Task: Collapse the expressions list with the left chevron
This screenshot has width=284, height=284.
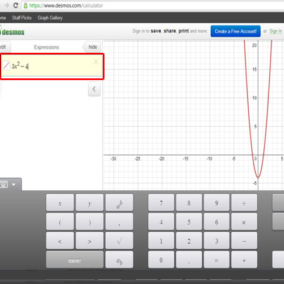Action: pos(94,89)
